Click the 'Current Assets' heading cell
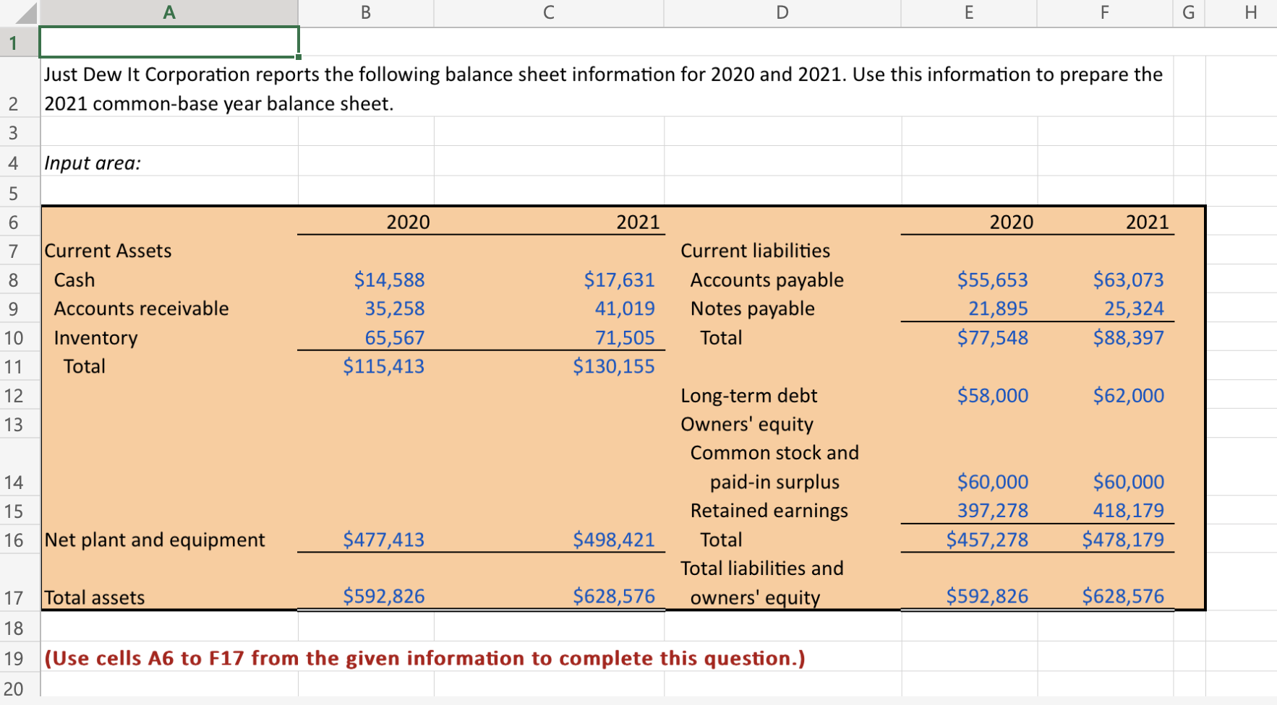 pyautogui.click(x=108, y=251)
